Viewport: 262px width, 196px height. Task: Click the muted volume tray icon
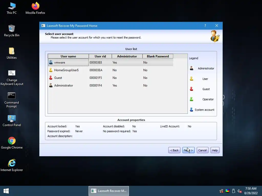239,191
